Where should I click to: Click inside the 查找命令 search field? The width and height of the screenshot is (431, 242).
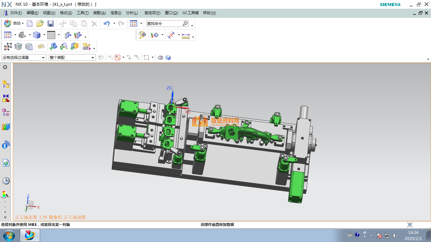[164, 24]
